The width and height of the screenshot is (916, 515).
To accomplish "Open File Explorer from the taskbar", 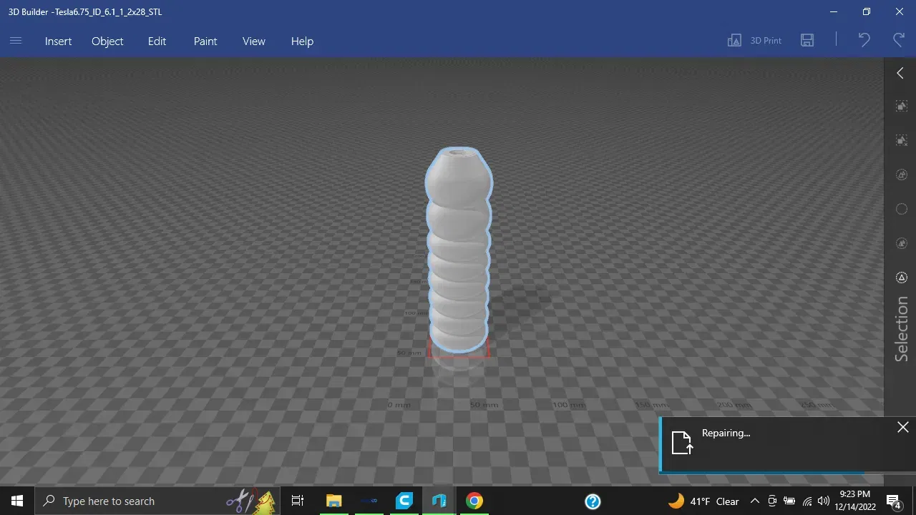I will coord(333,501).
